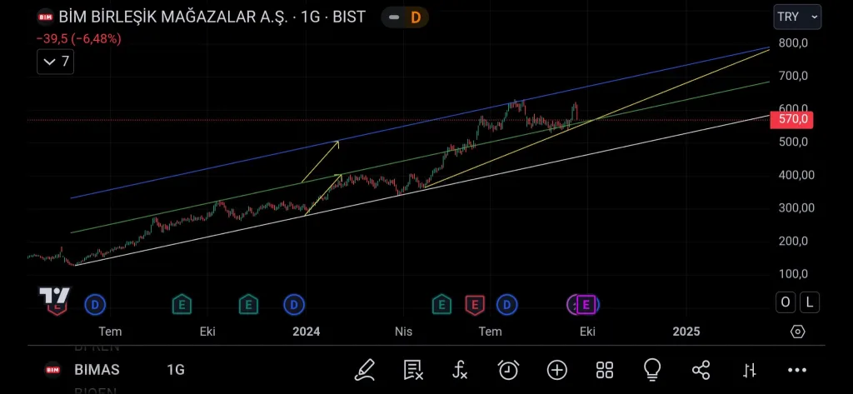Image resolution: width=853 pixels, height=394 pixels.
Task: Tap the remove drawings list icon
Action: click(x=413, y=370)
